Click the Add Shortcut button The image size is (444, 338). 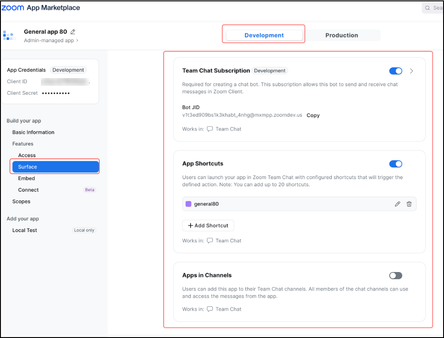point(208,225)
